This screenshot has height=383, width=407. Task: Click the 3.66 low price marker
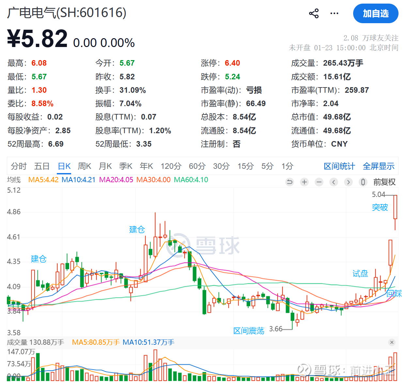click(x=276, y=329)
